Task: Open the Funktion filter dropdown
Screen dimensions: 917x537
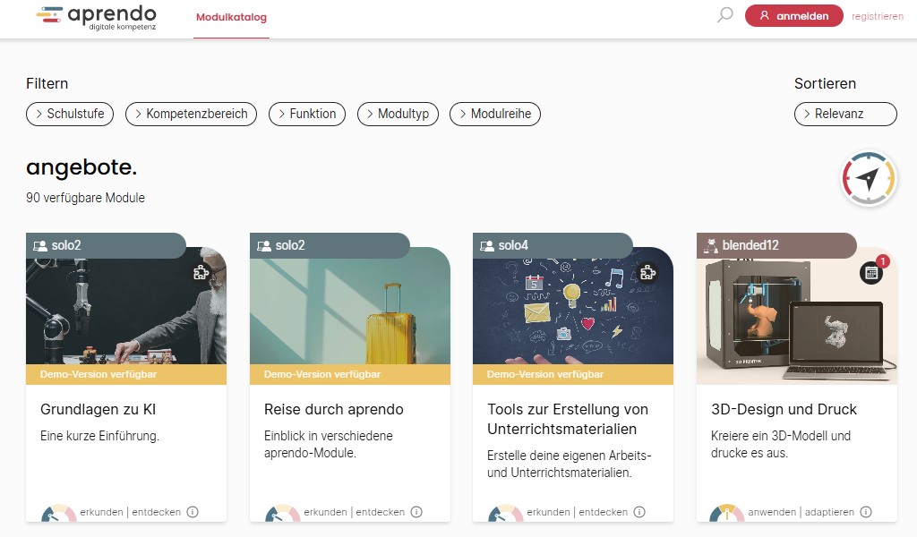Action: (306, 114)
